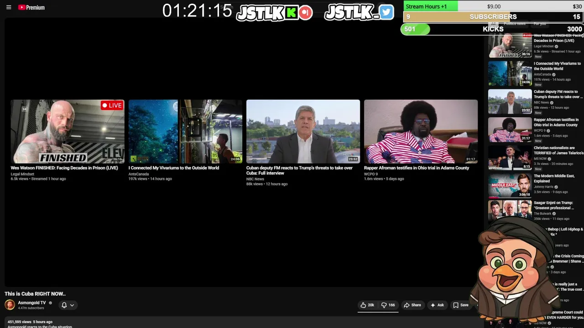The width and height of the screenshot is (584, 328).
Task: Click sidebar thumbnail with 24:06 vivarium video
Action: [510, 73]
